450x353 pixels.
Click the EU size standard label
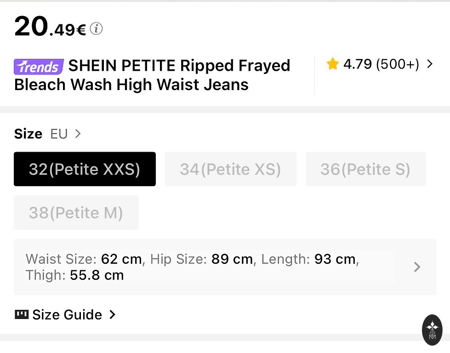(59, 134)
